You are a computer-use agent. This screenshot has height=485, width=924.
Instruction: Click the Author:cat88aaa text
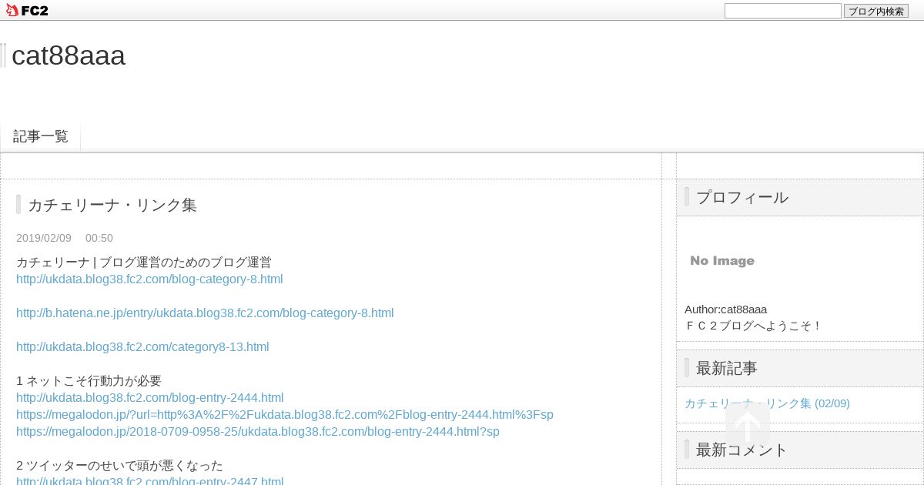(x=725, y=309)
